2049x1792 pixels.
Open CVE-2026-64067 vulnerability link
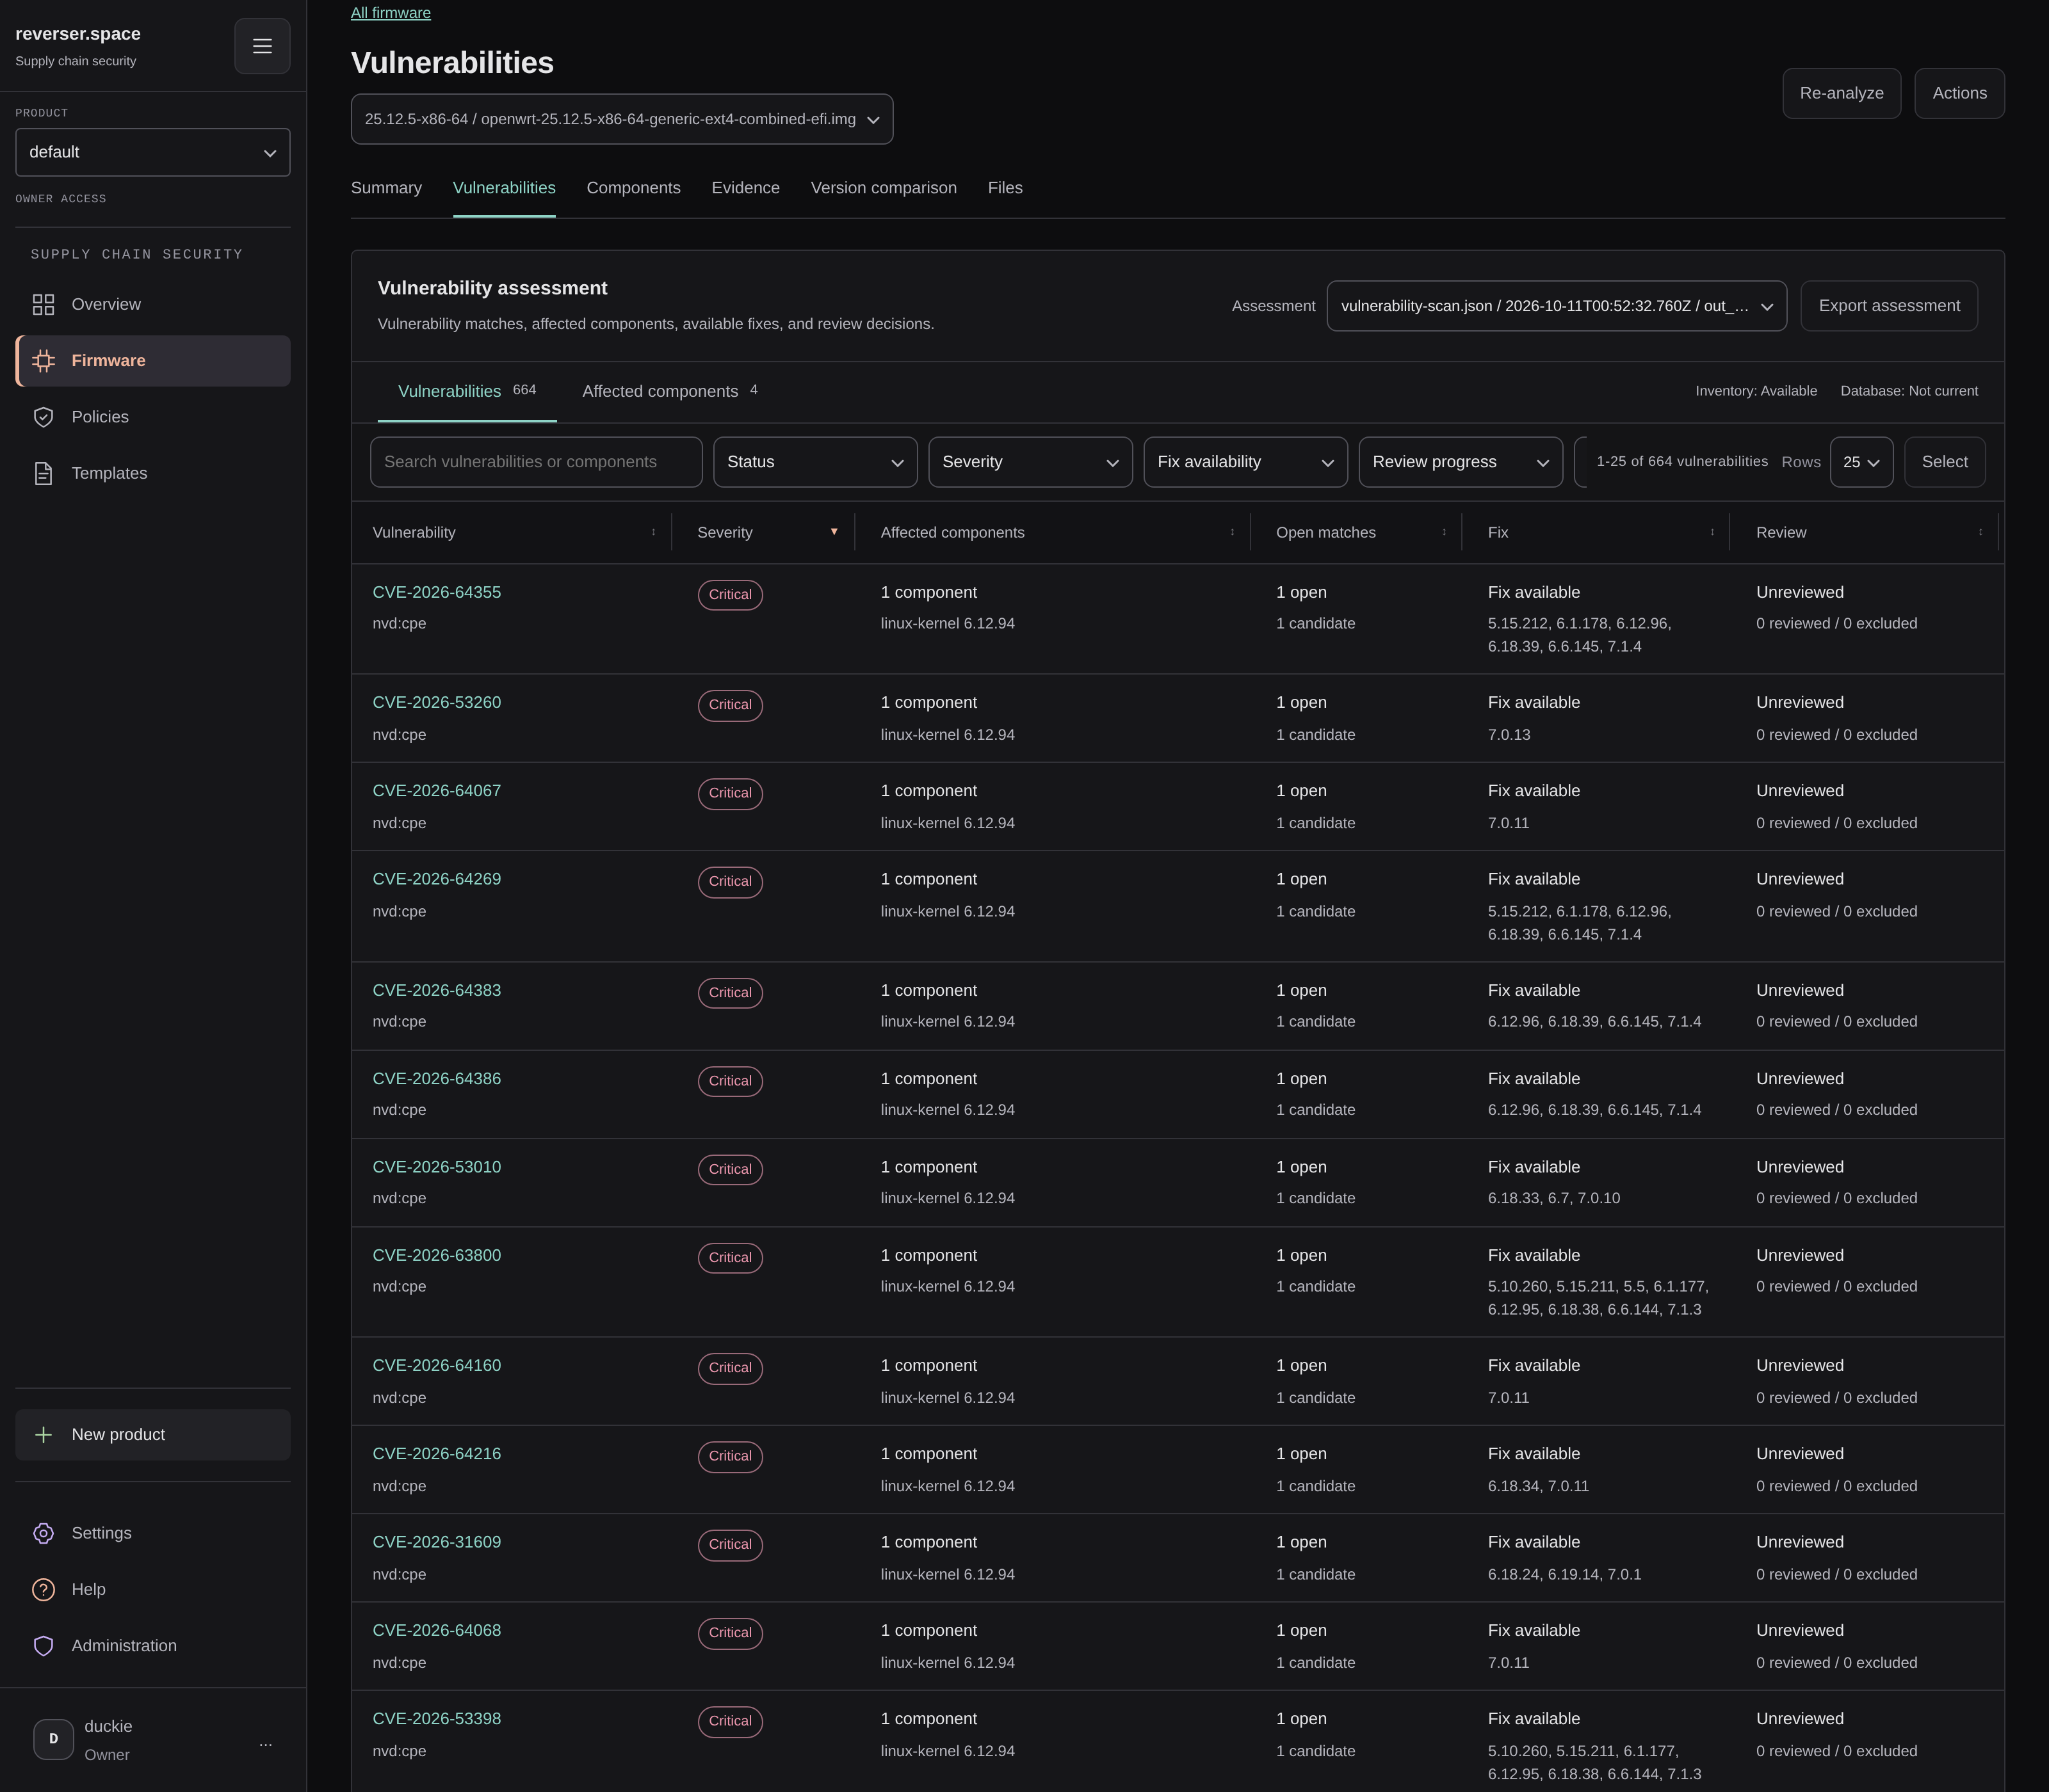point(436,790)
